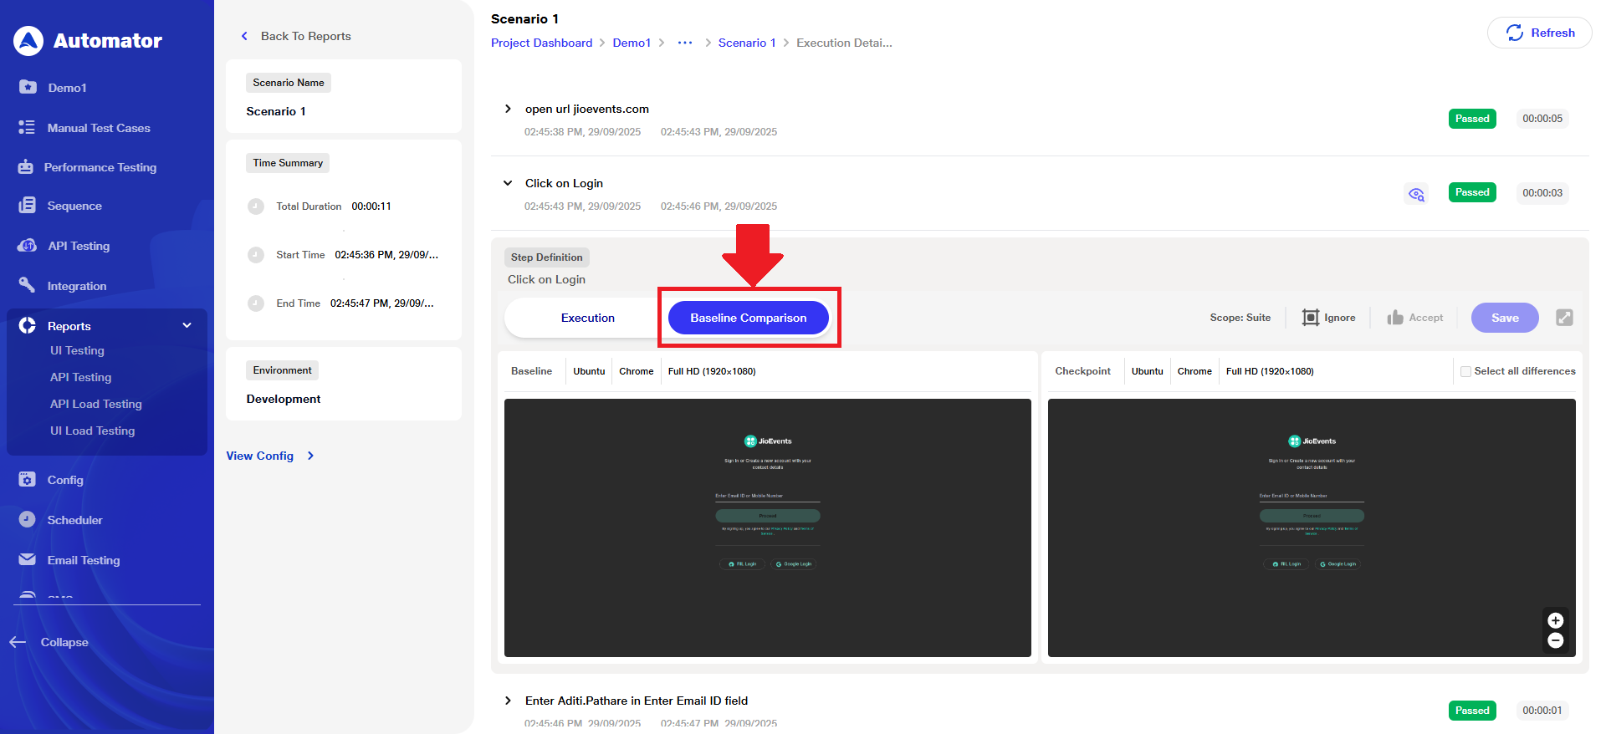Click the baseline screenshot thumbnail
Viewport: 1606px width, 734px height.
coord(767,528)
